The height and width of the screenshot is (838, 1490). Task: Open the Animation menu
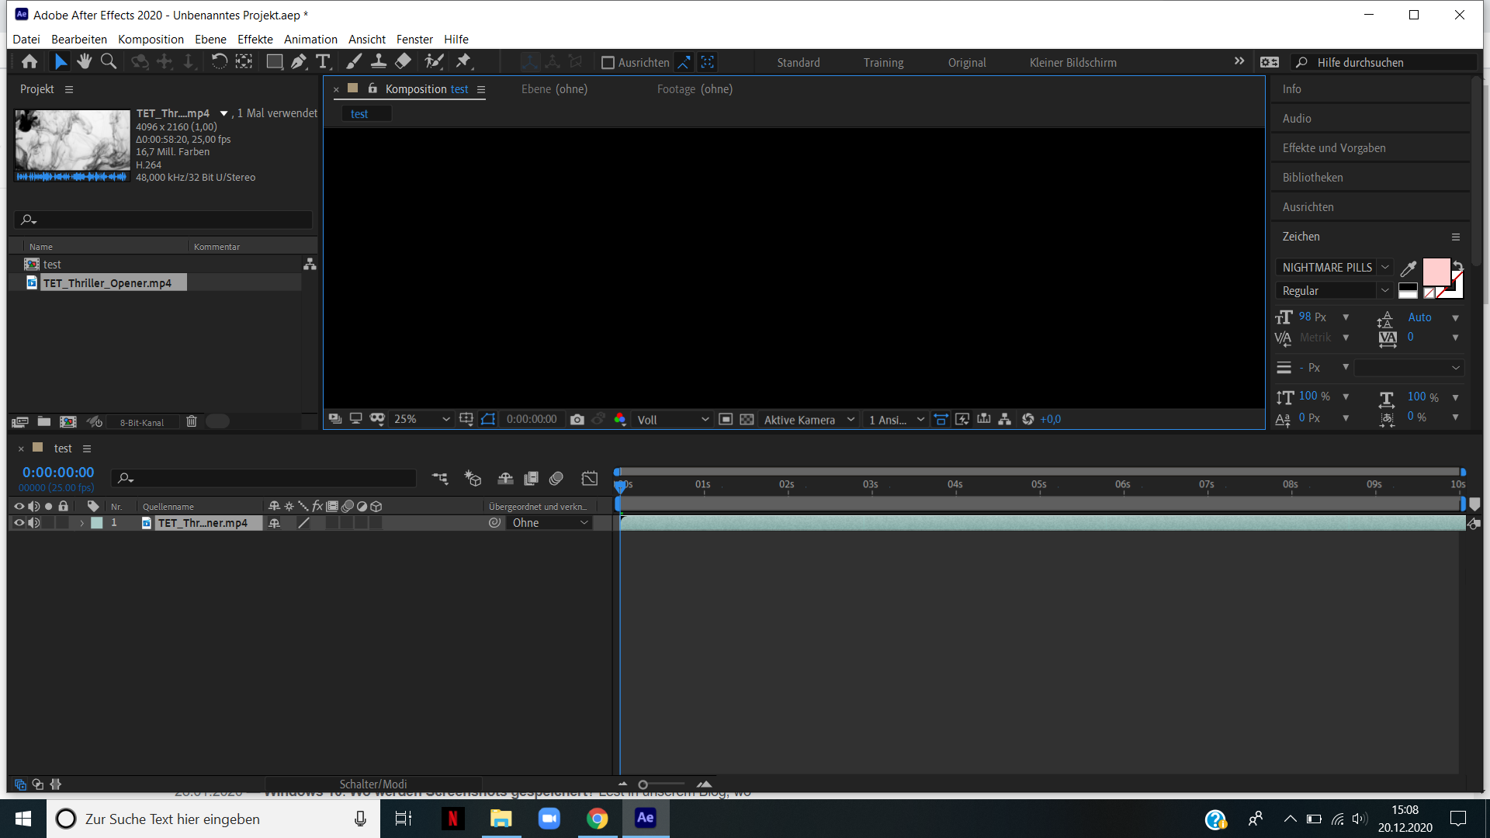[x=310, y=39]
